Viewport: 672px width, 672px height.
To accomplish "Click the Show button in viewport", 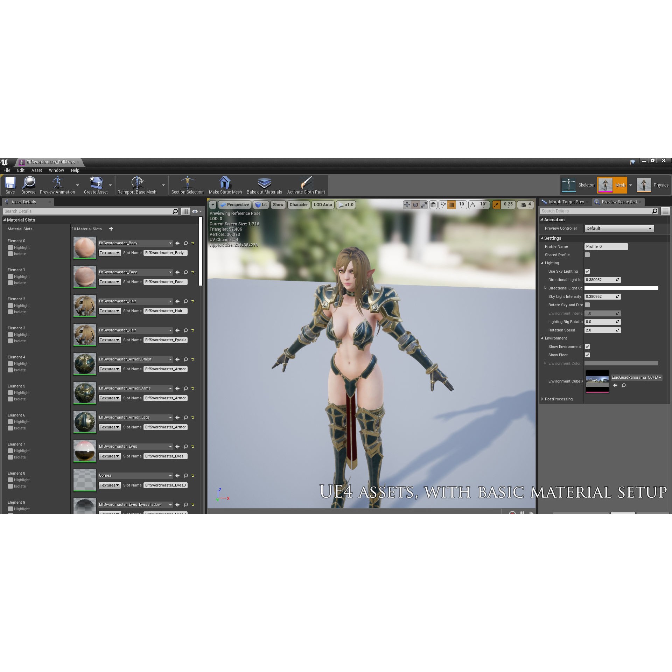I will tap(278, 205).
